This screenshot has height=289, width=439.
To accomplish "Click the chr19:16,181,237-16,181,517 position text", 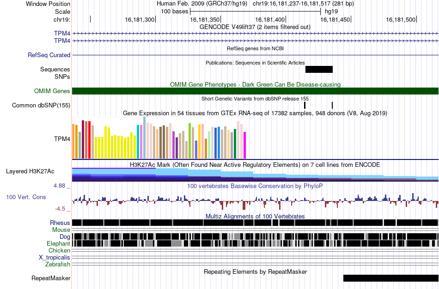I will pos(303,4).
